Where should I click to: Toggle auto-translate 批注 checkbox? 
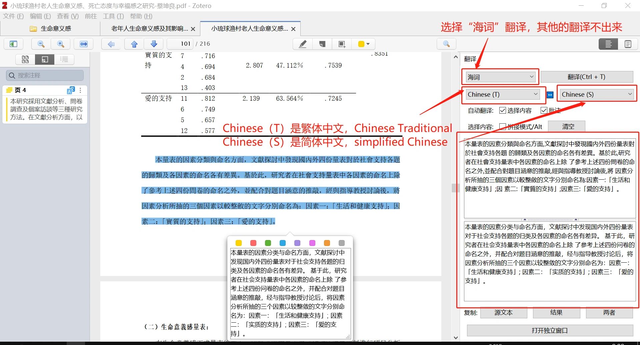(x=544, y=110)
